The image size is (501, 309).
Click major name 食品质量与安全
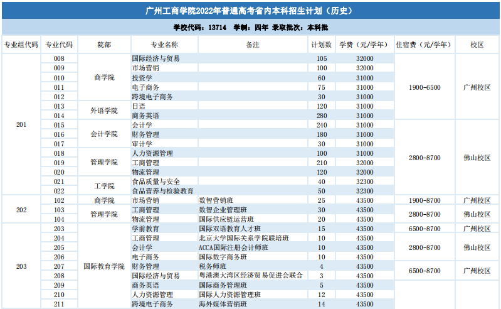click(156, 182)
